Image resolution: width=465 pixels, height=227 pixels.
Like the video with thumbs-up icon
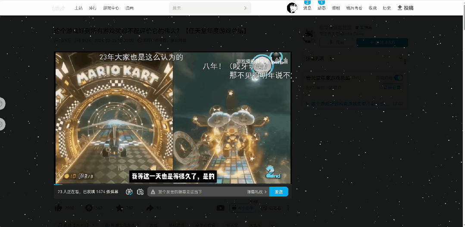pyautogui.click(x=59, y=208)
